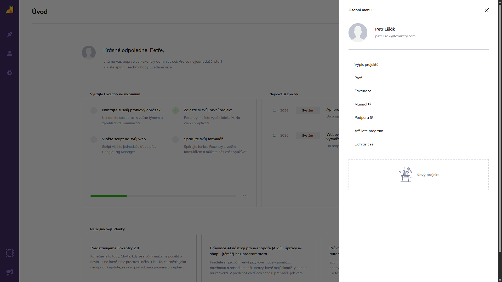502x282 pixels.
Task: Click the support lifebuoy icon
Action: pos(10,253)
